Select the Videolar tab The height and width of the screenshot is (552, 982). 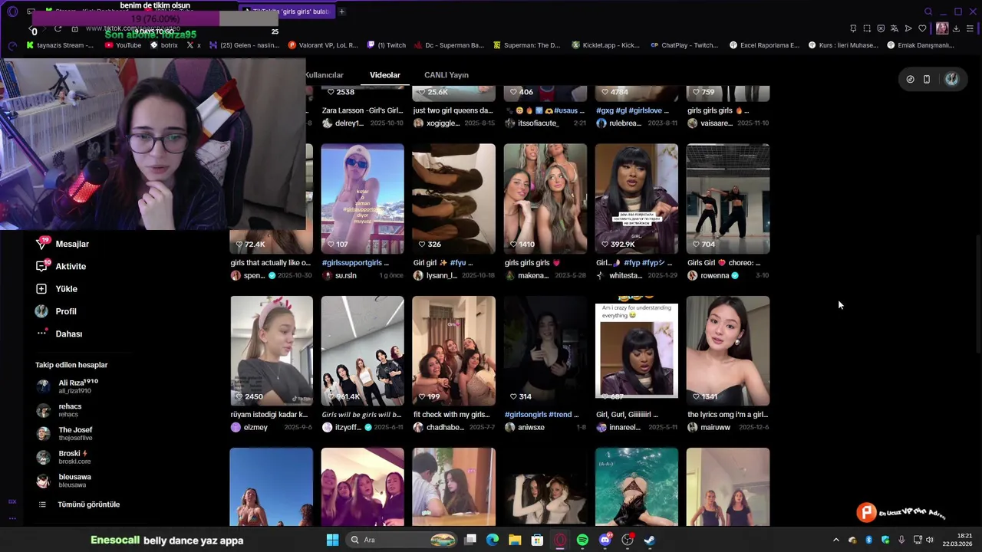tap(385, 75)
